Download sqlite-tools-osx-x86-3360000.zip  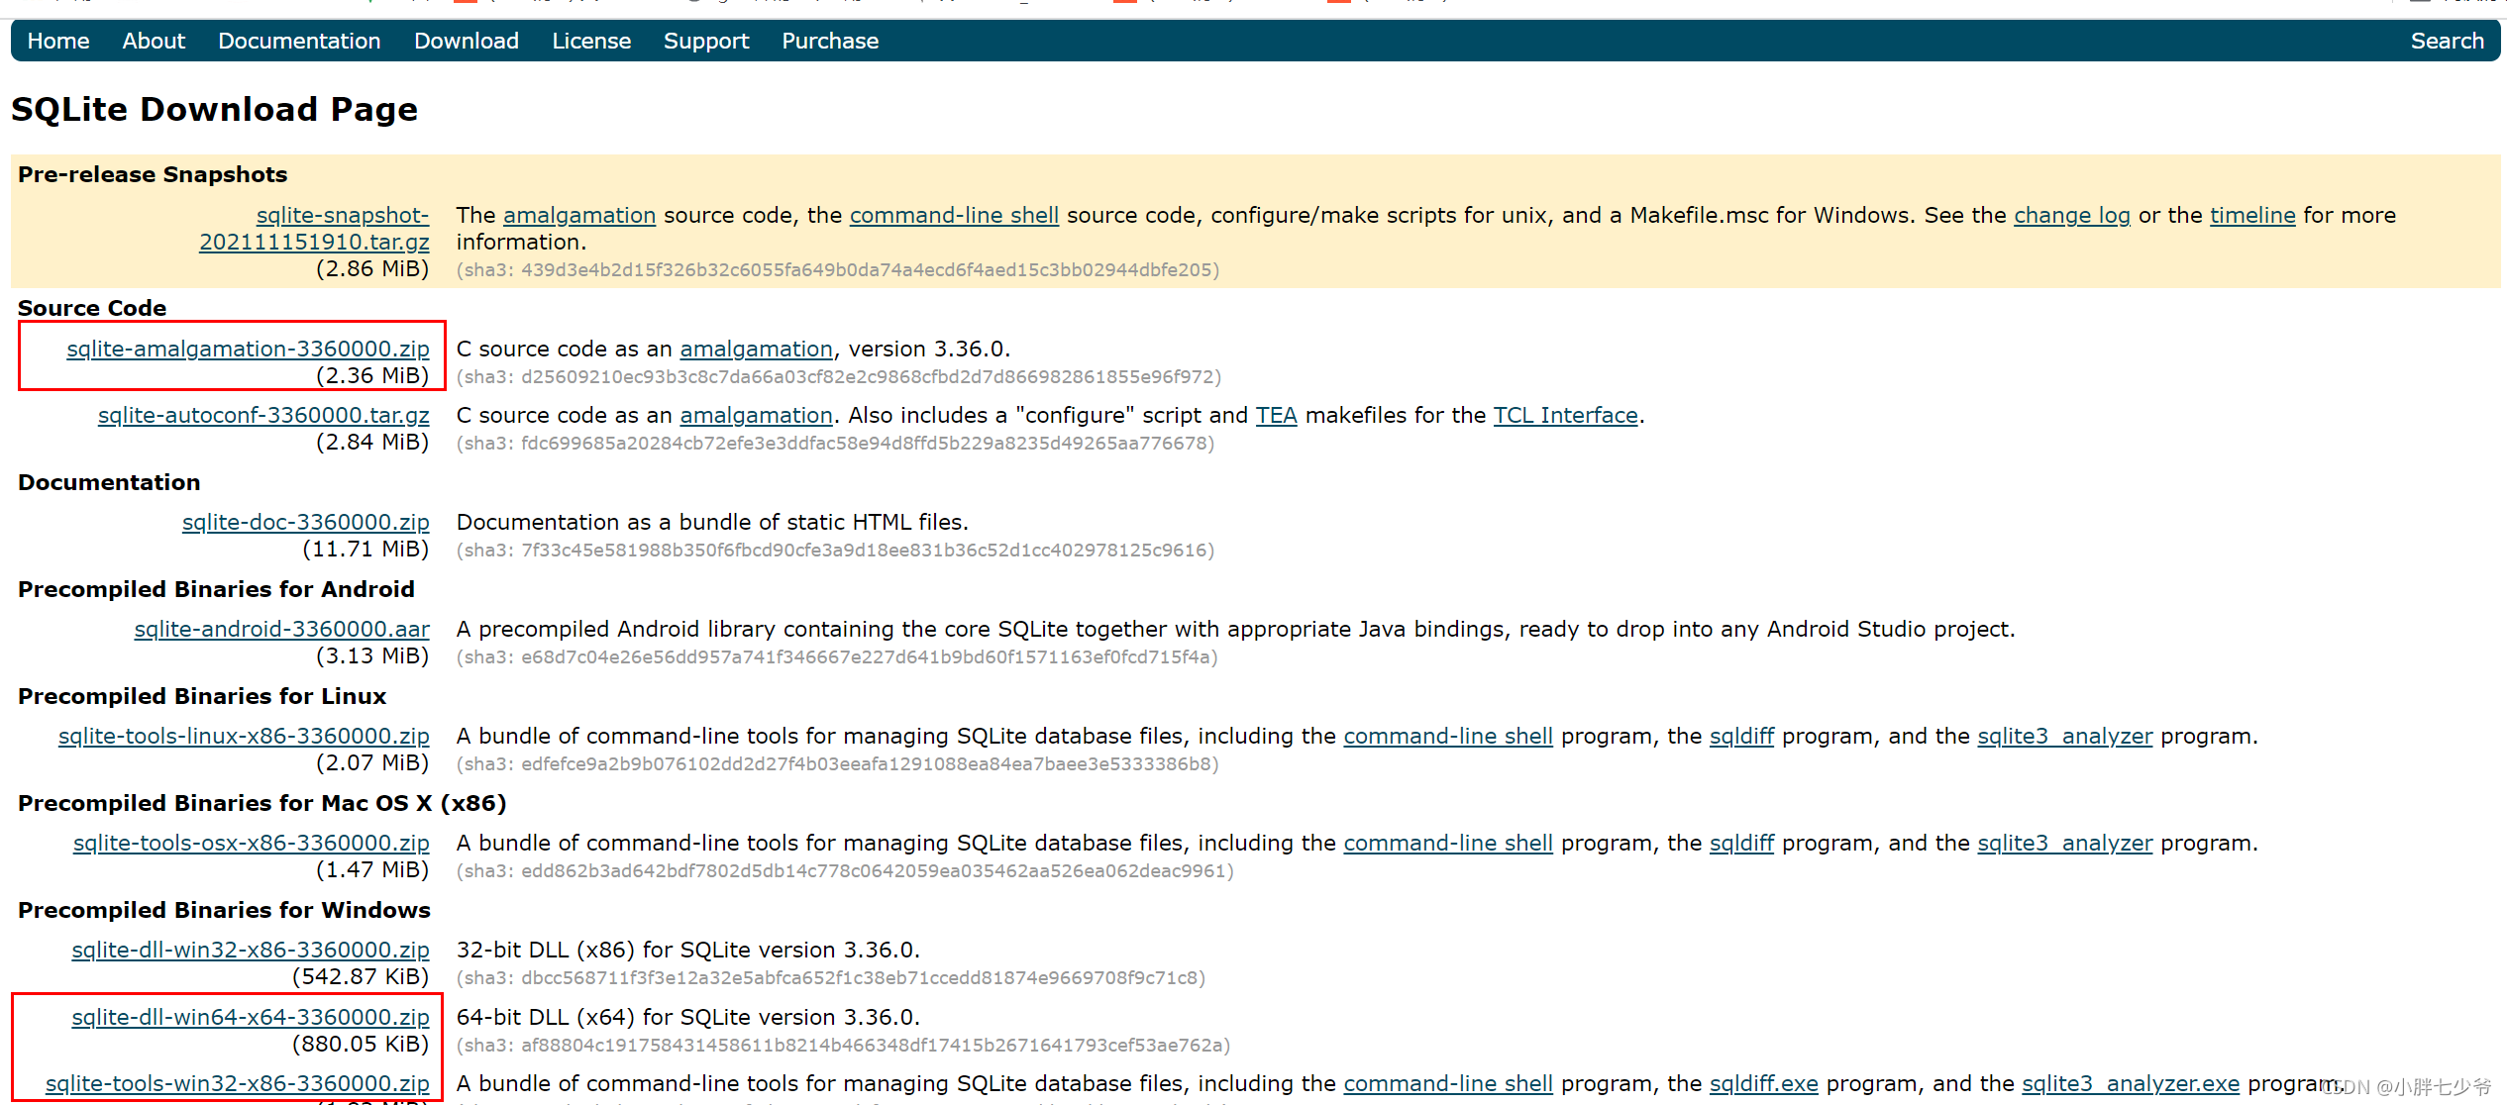tap(251, 843)
